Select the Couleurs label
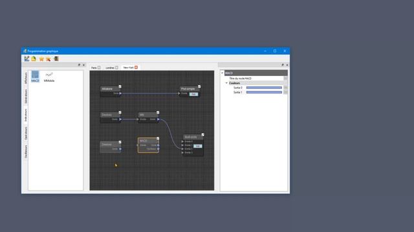Screen dimensions: 414x232 (234, 83)
